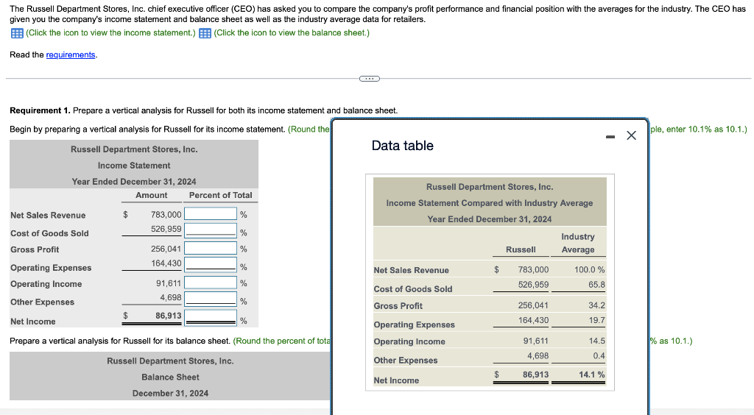Click Operating Income label in data table
754x415 pixels.
409,341
